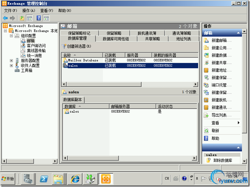Image resolution: width=250 pixels, height=187 pixels.
Task: Select the sales row in database copies
Action: [130, 111]
